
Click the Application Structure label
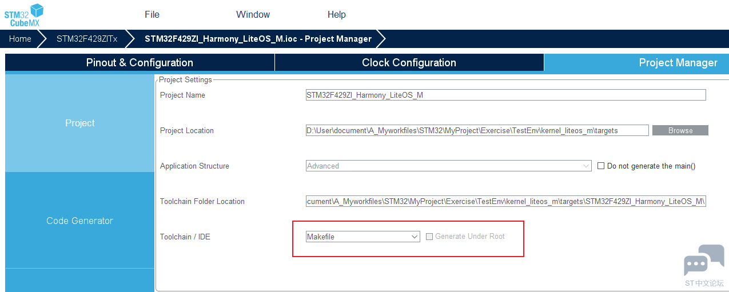(194, 166)
